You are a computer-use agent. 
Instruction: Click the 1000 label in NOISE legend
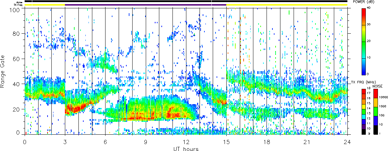coord(382,107)
